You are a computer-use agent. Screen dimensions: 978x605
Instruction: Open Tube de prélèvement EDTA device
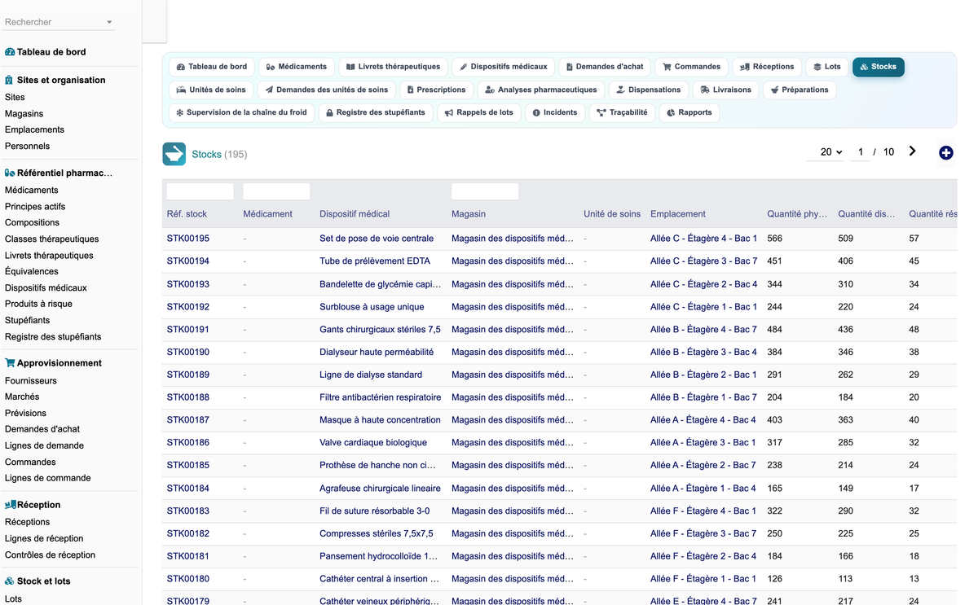coord(375,261)
